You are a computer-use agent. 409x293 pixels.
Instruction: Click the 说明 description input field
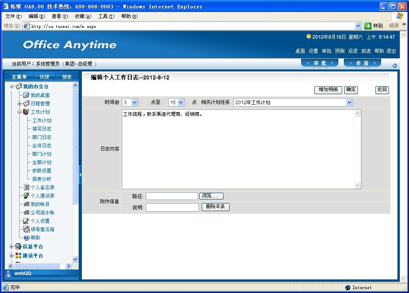[x=172, y=207]
